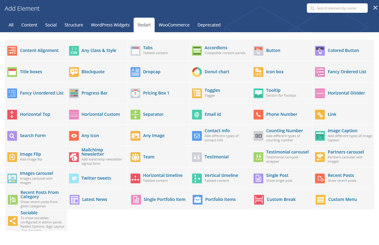379x245 pixels.
Task: Click the Pricing Box 1 icon
Action: (135, 93)
